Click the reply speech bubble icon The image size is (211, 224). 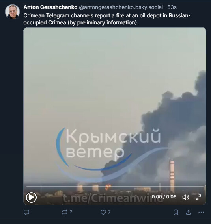tap(26, 212)
